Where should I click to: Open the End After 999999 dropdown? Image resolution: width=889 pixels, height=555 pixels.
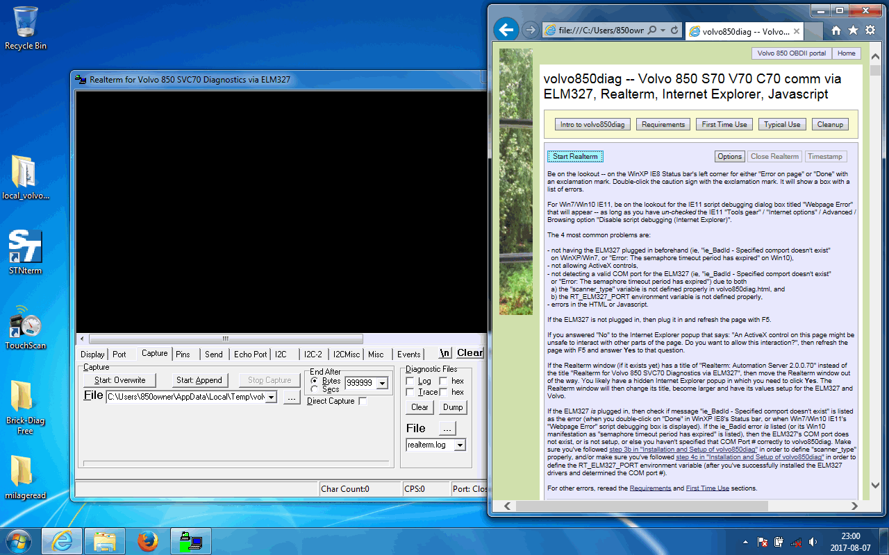[382, 383]
